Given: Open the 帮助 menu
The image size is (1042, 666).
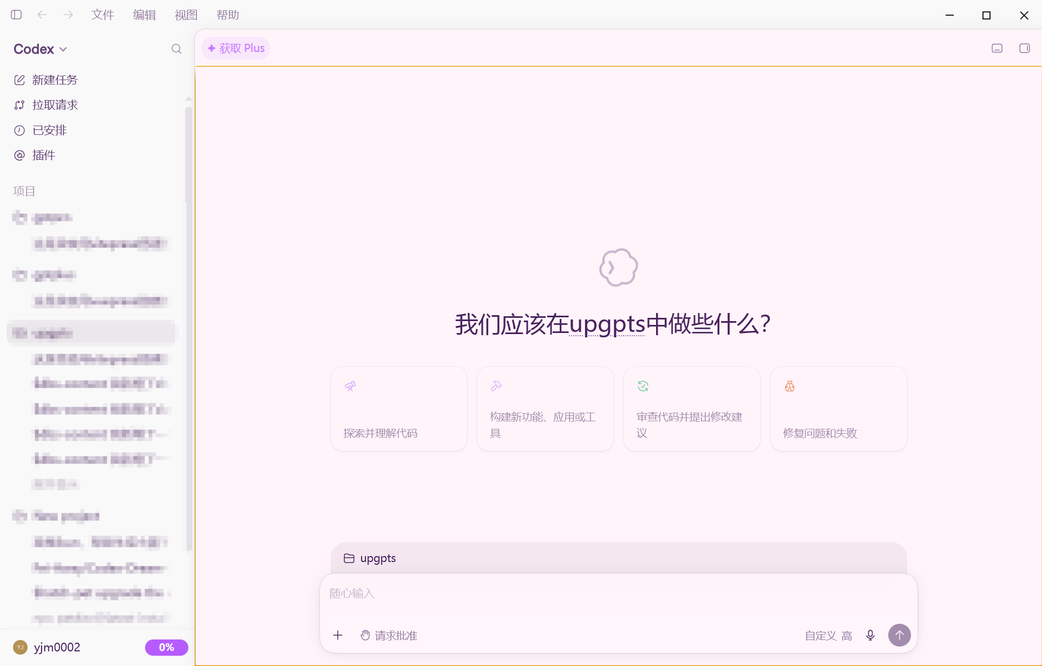Looking at the screenshot, I should [228, 15].
